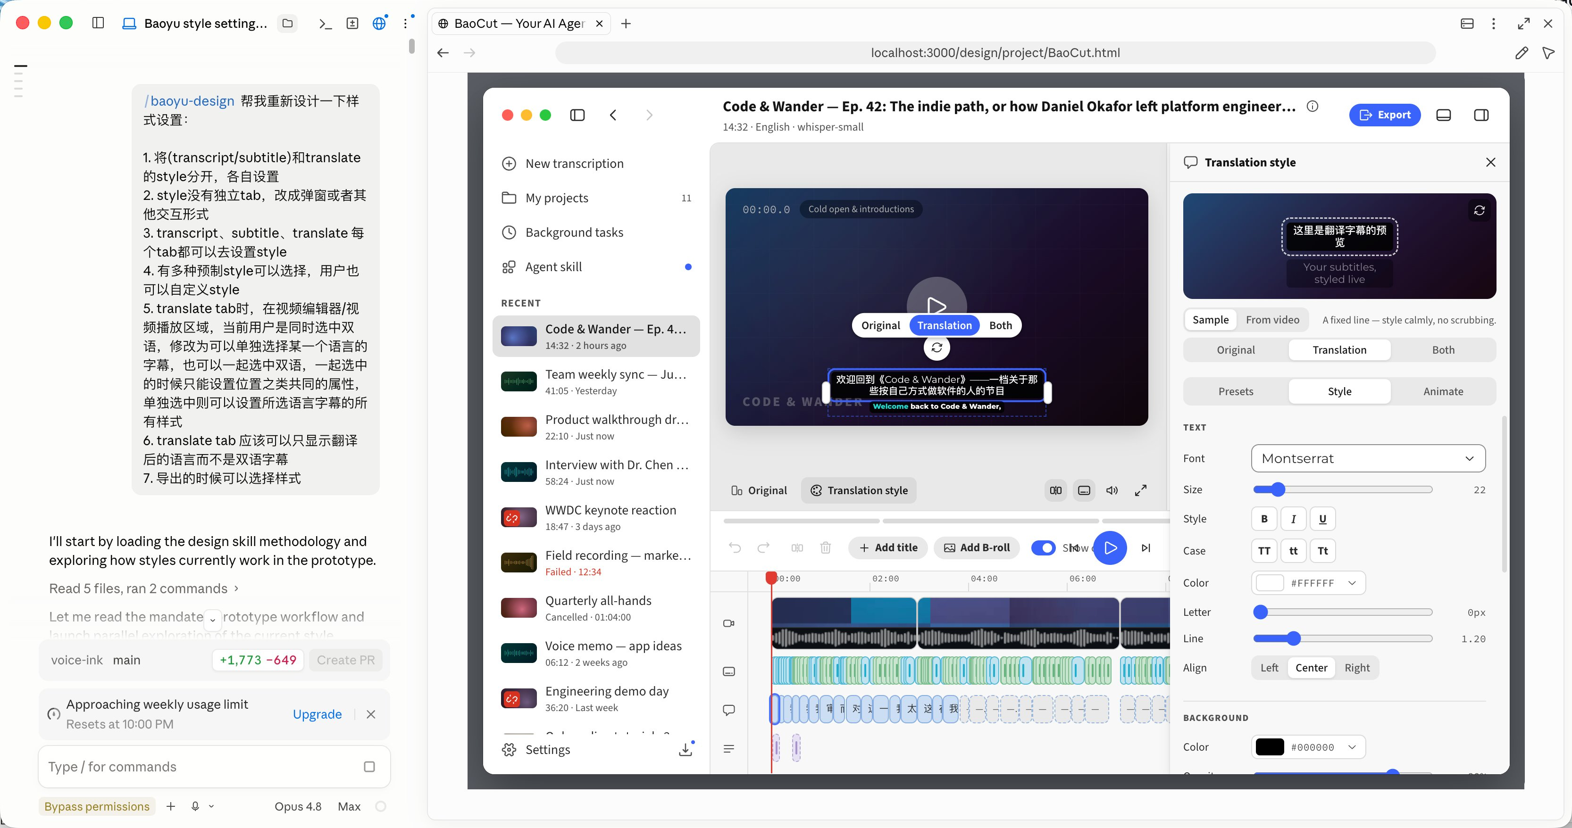The width and height of the screenshot is (1572, 828).
Task: Click the undo arrow in timeline toolbar
Action: [735, 547]
